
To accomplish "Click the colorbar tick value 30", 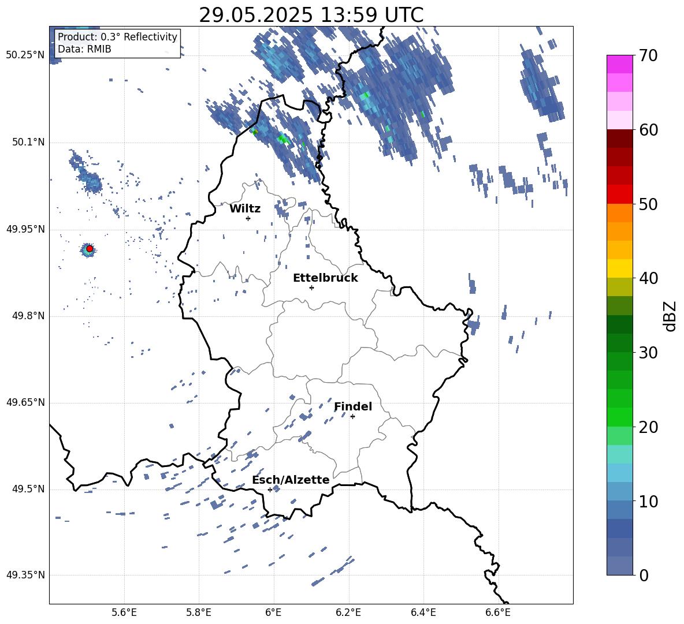I will [x=649, y=353].
